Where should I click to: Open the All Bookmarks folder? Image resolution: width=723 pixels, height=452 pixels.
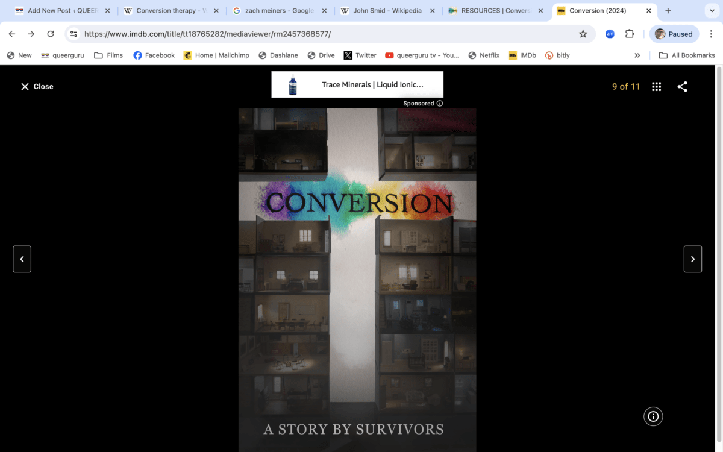pos(687,55)
